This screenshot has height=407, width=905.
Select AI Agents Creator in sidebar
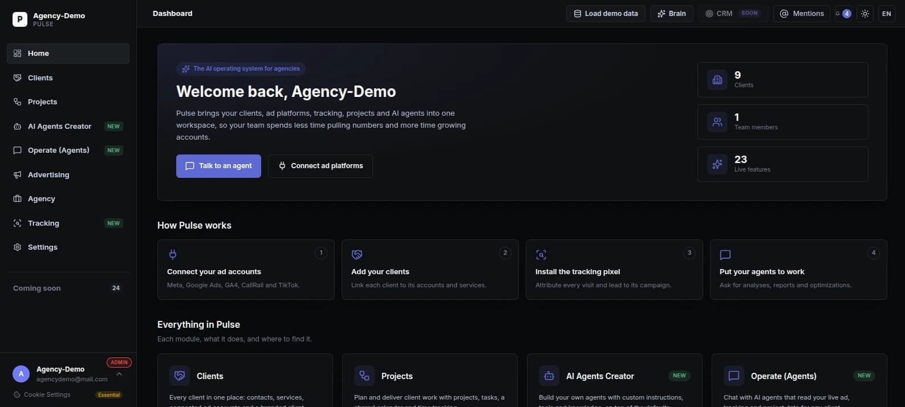coord(68,126)
